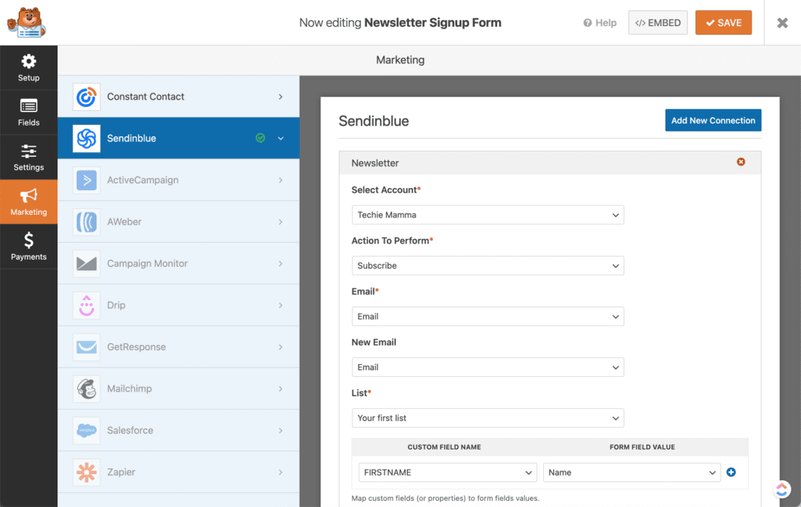The width and height of the screenshot is (801, 507).
Task: Click the ActiveCampaign logo icon
Action: 86,180
